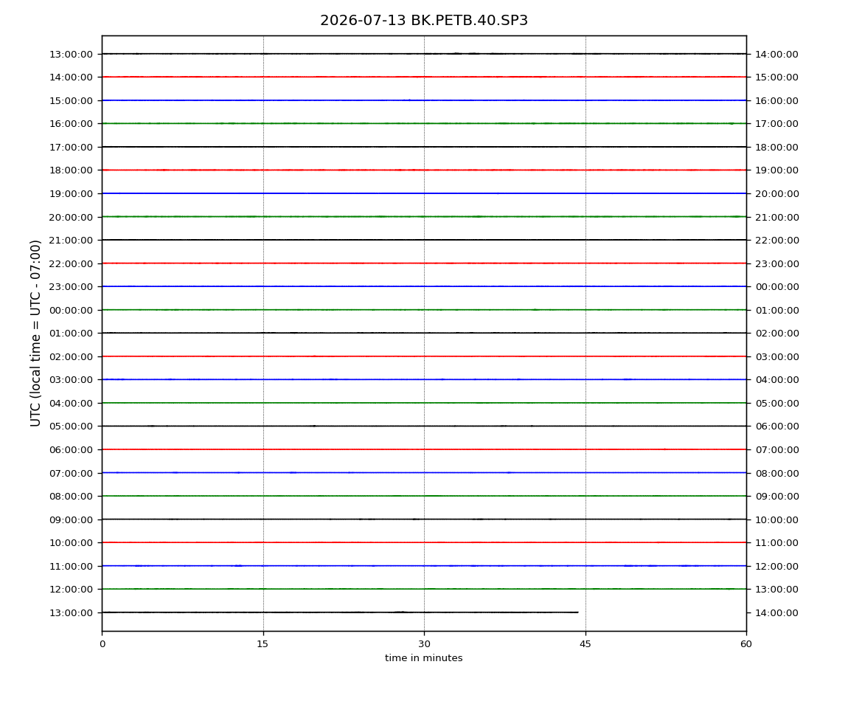Click the green 08:00:00 trace line
This screenshot has width=848, height=701.
tap(424, 496)
